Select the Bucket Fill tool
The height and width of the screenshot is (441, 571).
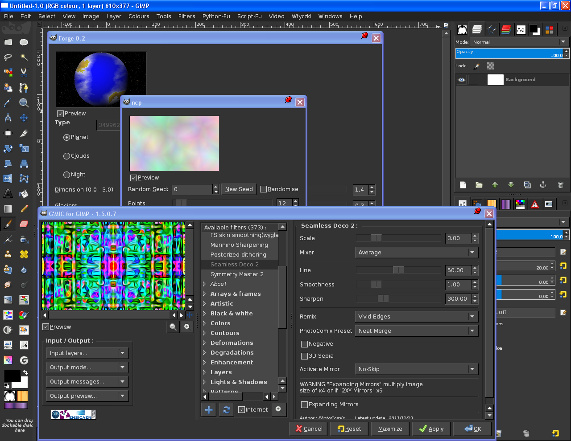[24, 194]
